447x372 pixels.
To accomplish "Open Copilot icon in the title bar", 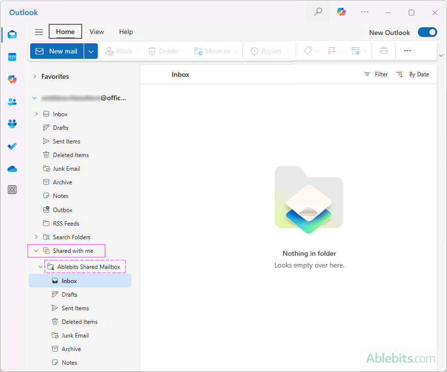I will (341, 12).
